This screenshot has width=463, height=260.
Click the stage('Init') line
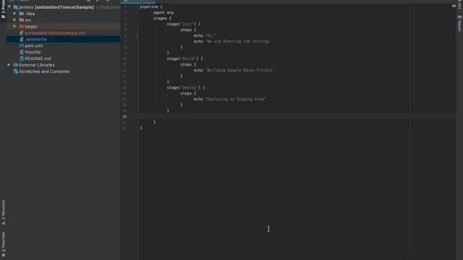pyautogui.click(x=183, y=24)
